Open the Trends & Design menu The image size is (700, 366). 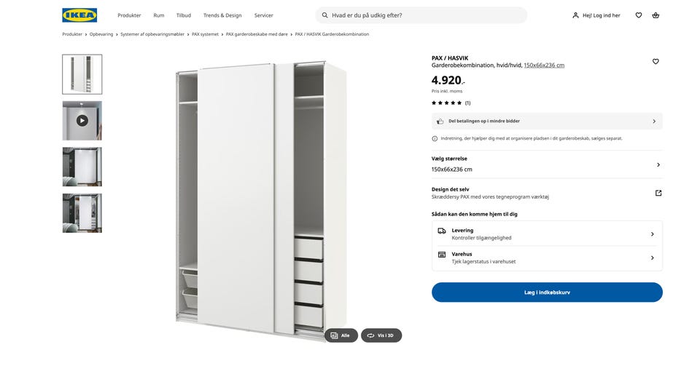tap(222, 15)
